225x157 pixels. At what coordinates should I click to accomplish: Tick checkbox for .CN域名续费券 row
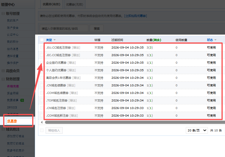coord(42,85)
